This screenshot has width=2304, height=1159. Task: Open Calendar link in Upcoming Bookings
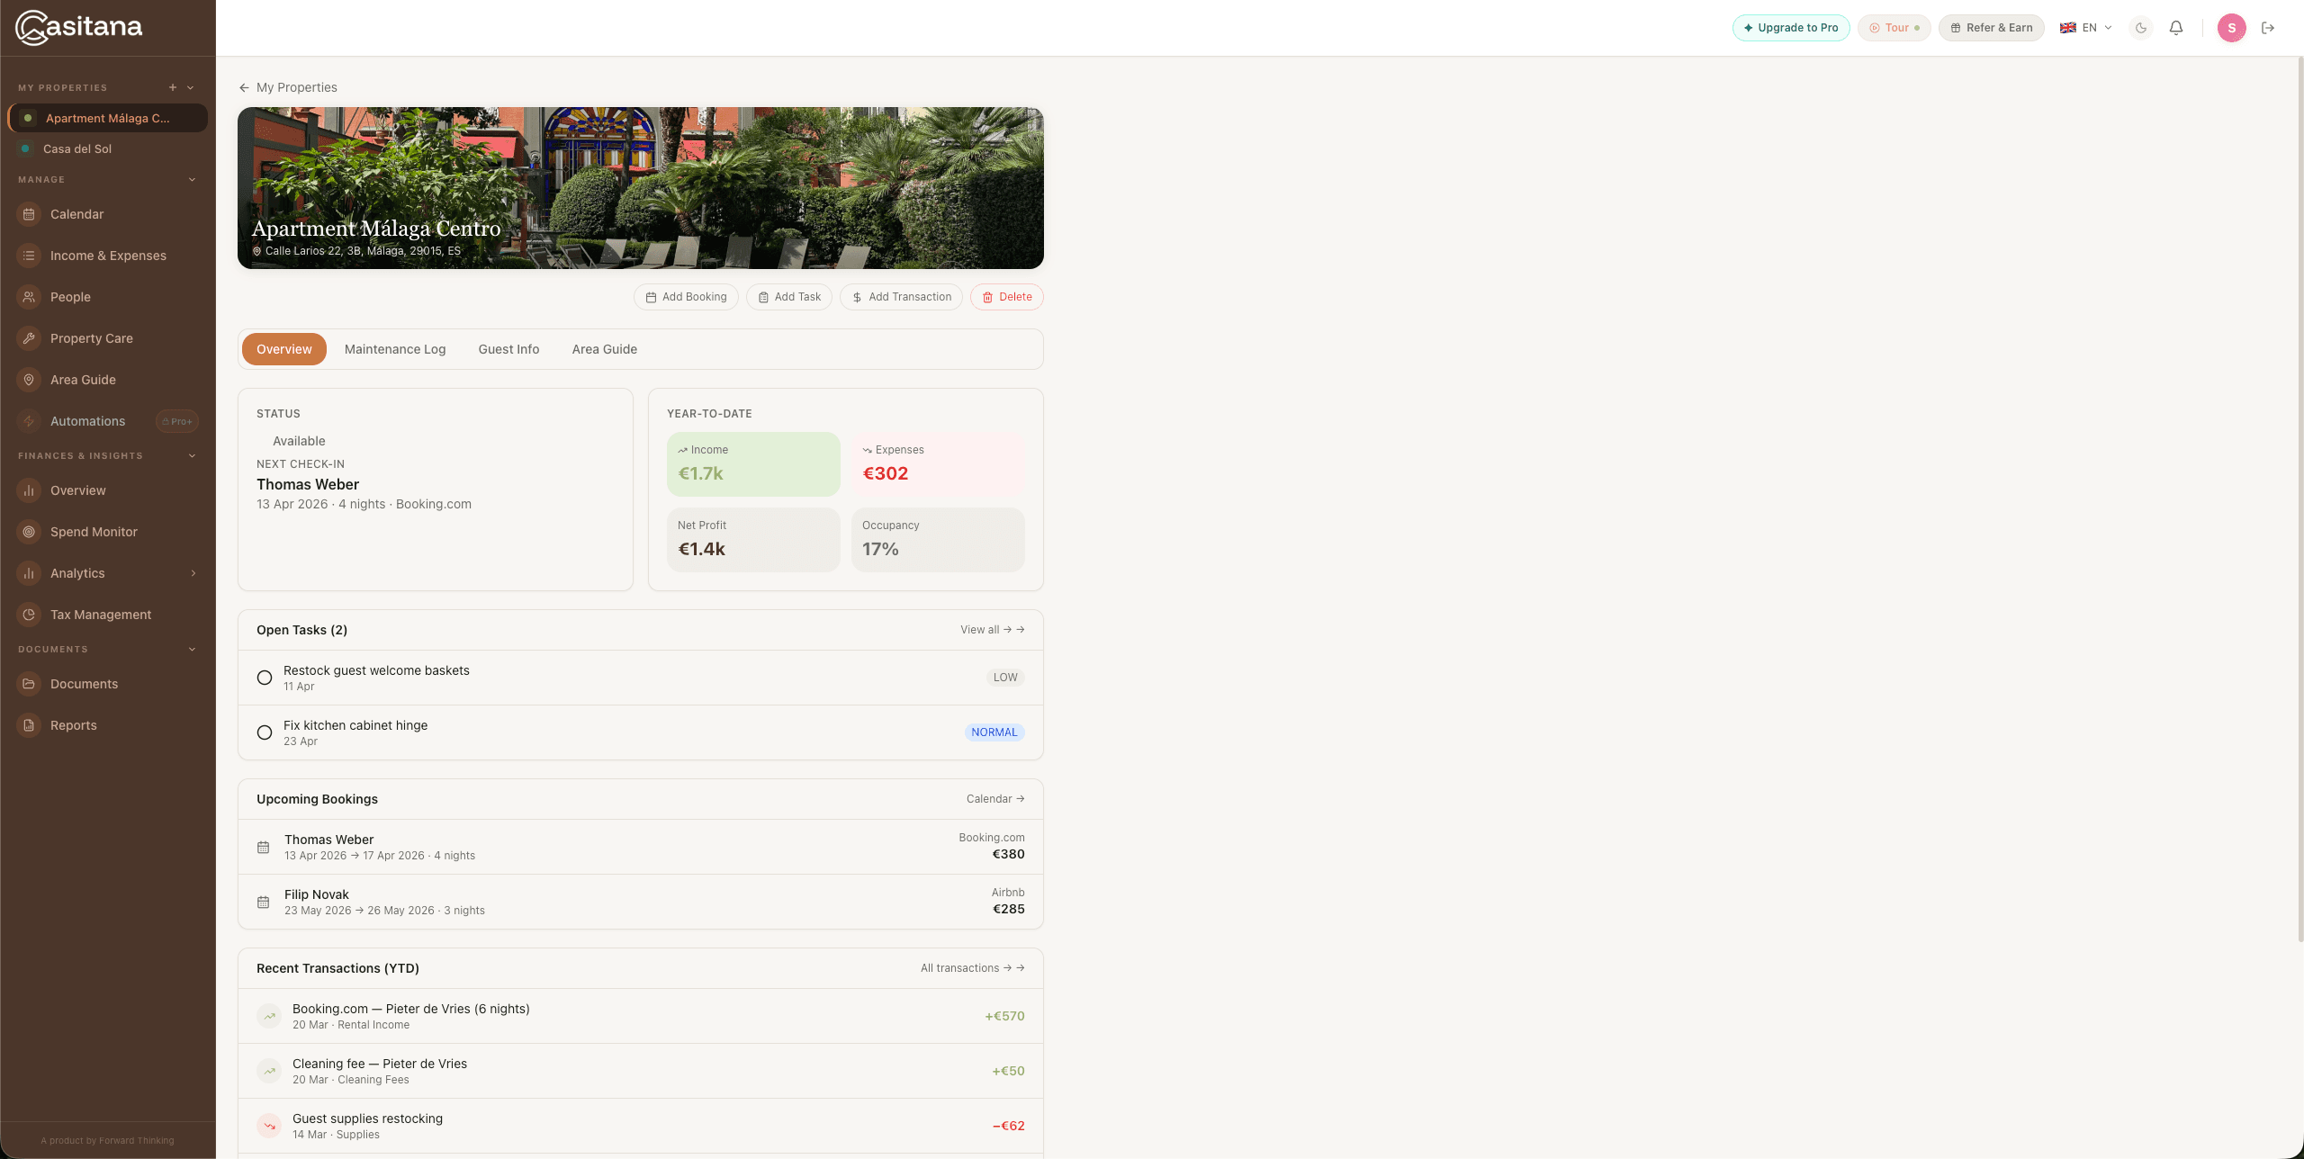995,799
